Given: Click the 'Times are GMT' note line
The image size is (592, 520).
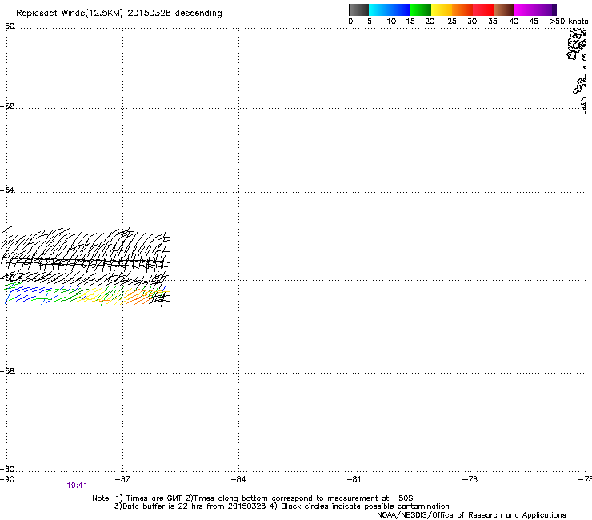Looking at the screenshot, I should [x=253, y=498].
